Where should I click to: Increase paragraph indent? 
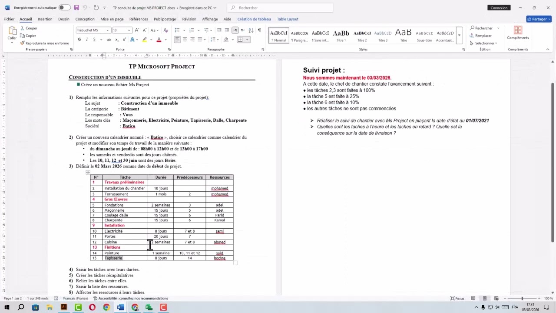227,30
